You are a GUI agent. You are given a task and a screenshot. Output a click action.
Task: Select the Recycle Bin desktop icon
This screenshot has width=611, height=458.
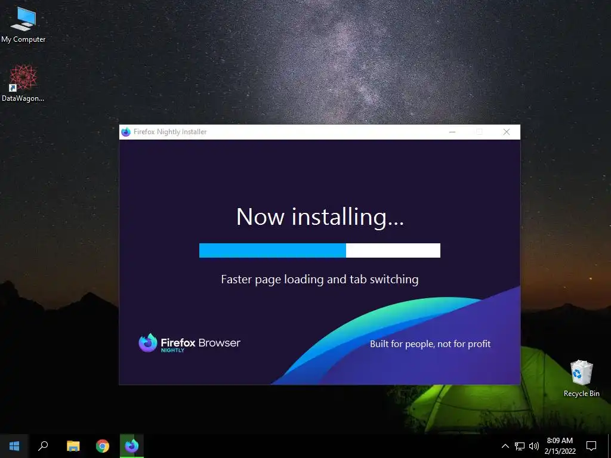click(581, 378)
